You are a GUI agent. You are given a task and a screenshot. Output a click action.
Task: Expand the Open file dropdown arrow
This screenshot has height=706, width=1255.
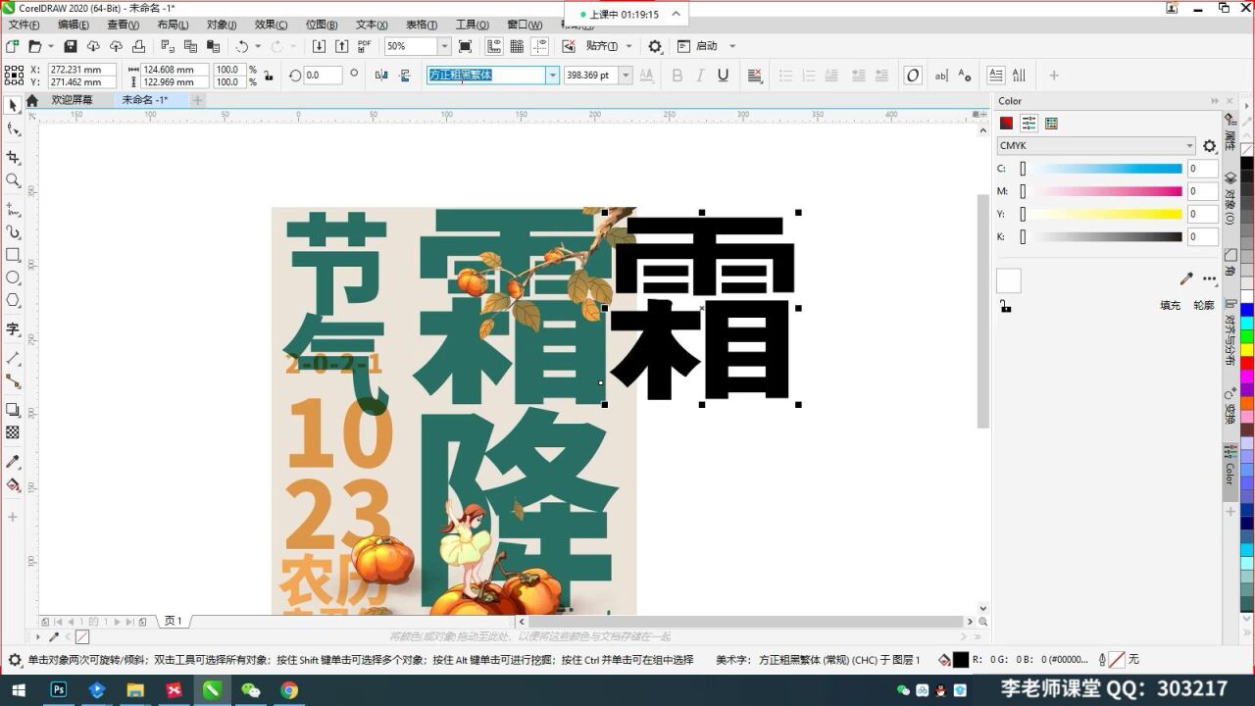pyautogui.click(x=50, y=46)
